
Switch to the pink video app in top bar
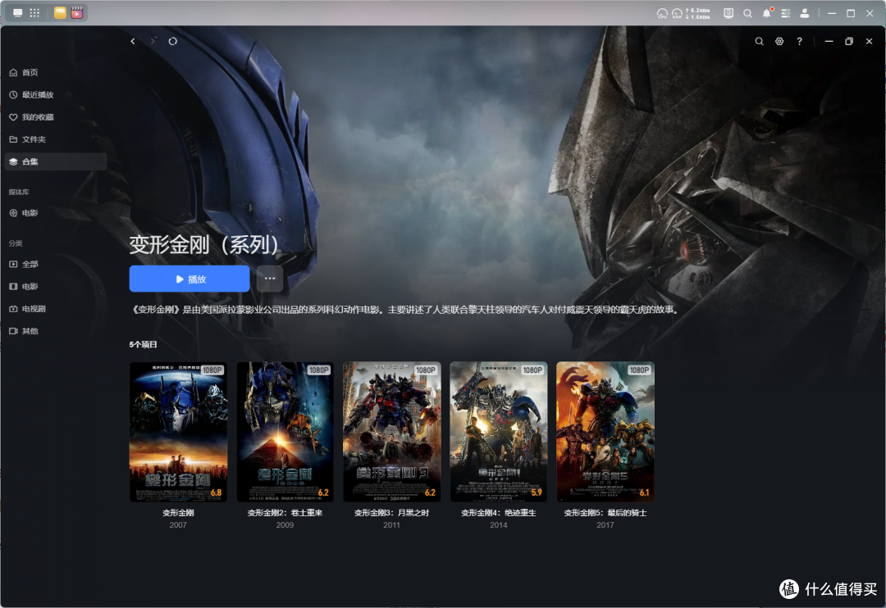point(77,13)
